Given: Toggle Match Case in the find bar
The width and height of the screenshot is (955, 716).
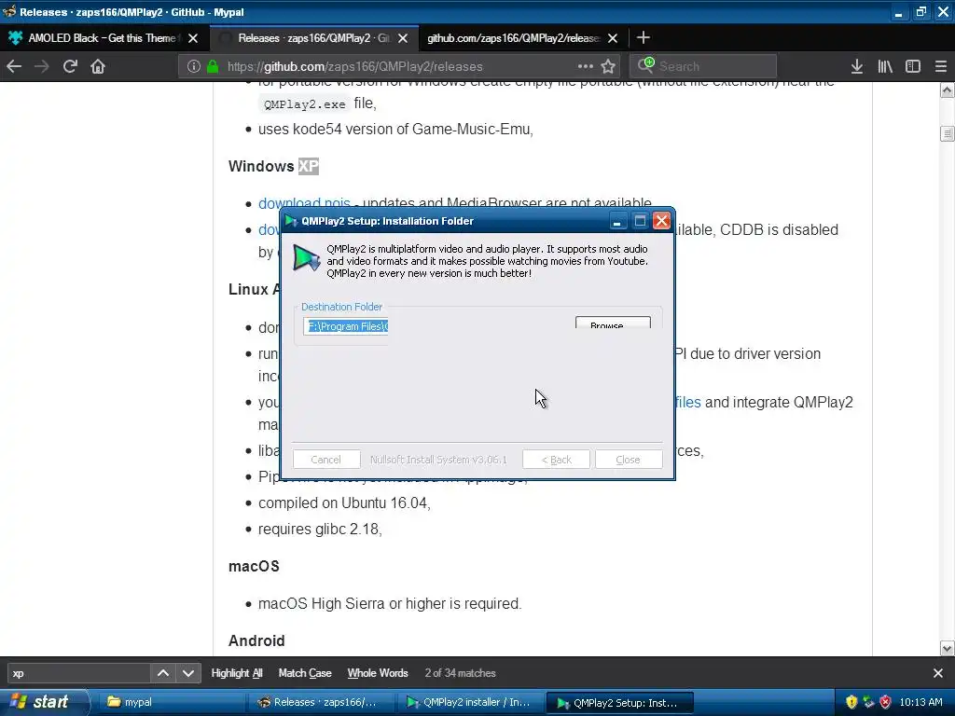Looking at the screenshot, I should pos(305,673).
